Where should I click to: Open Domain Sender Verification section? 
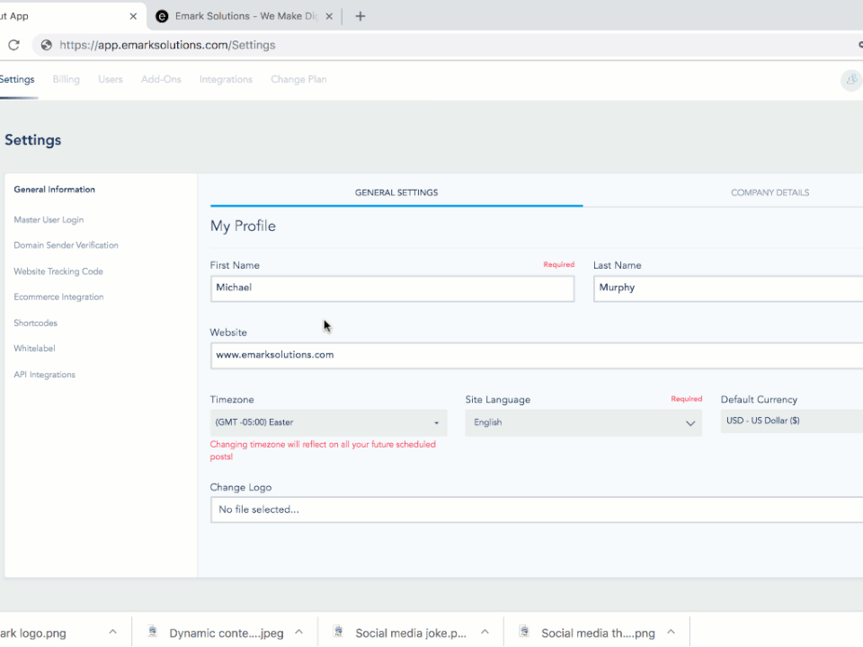point(66,245)
